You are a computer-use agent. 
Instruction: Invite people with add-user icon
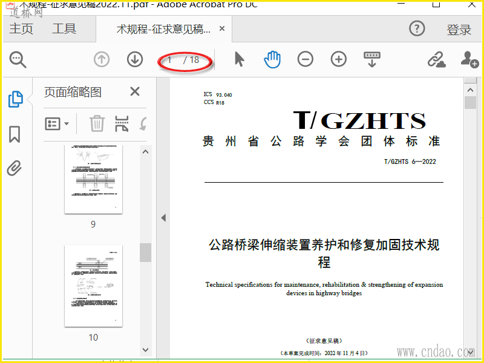[x=469, y=59]
